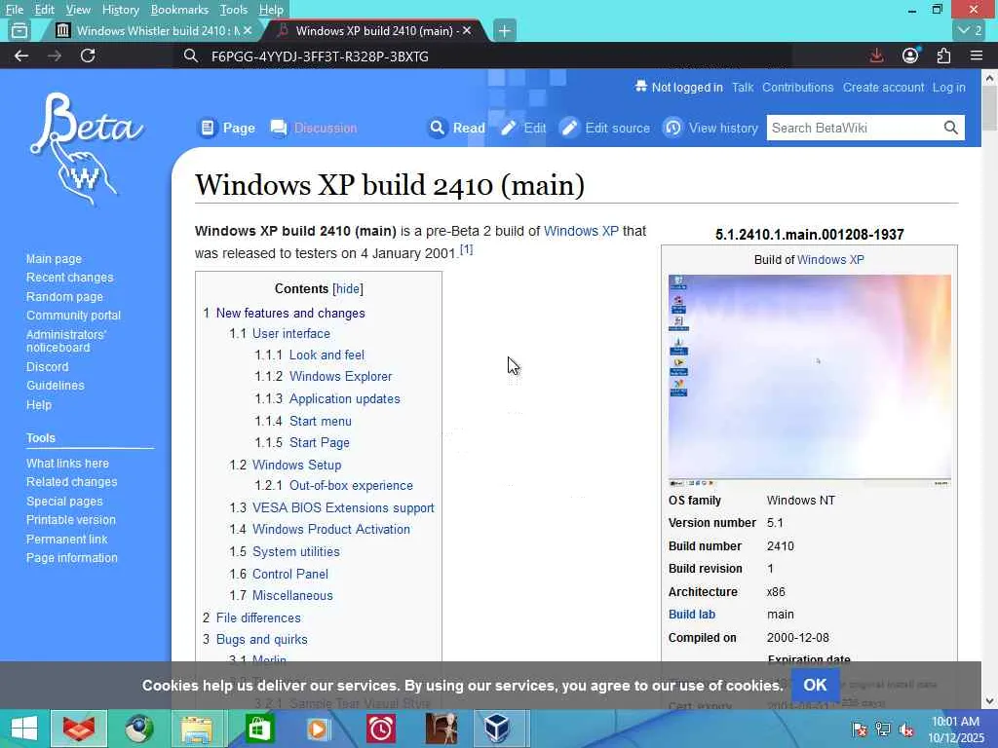Viewport: 998px width, 748px height.
Task: Open the VirtualBox cube taskbar icon
Action: pyautogui.click(x=497, y=729)
